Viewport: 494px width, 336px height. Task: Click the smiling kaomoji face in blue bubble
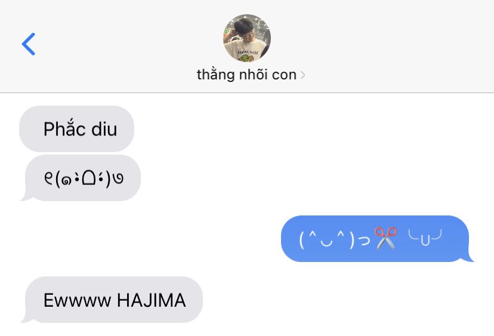click(x=335, y=239)
